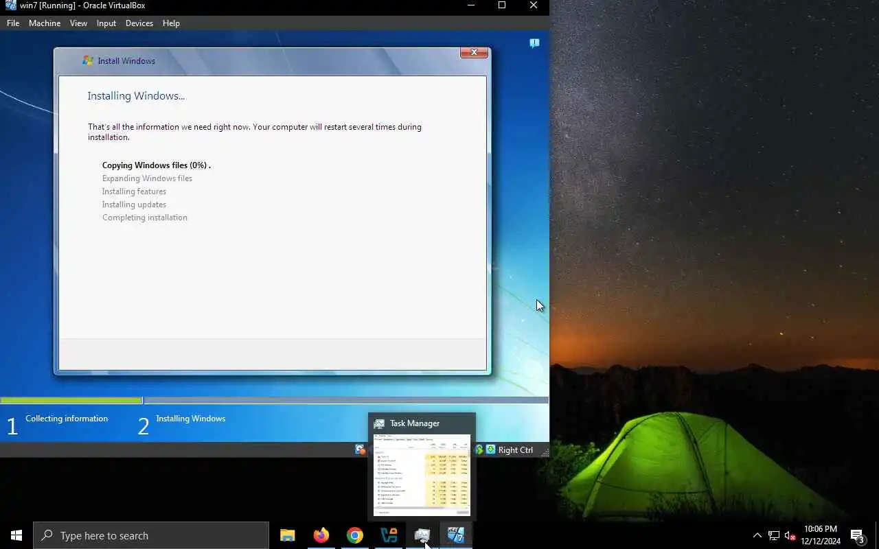
Task: Show hidden system tray icons
Action: (x=757, y=535)
